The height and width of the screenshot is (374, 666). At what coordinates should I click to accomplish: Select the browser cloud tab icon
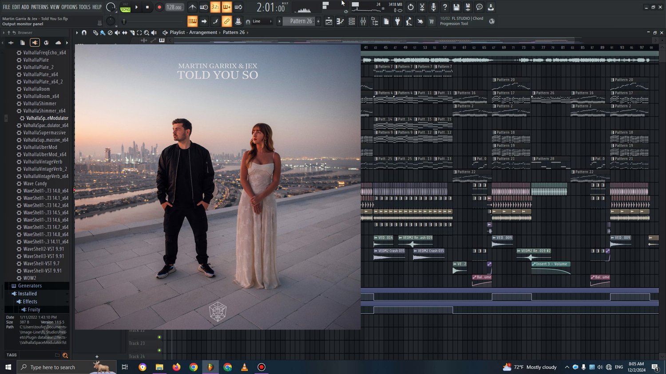point(58,43)
